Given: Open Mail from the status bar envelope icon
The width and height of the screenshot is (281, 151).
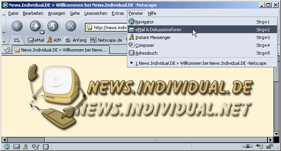Looking at the screenshot, I should (16, 147).
